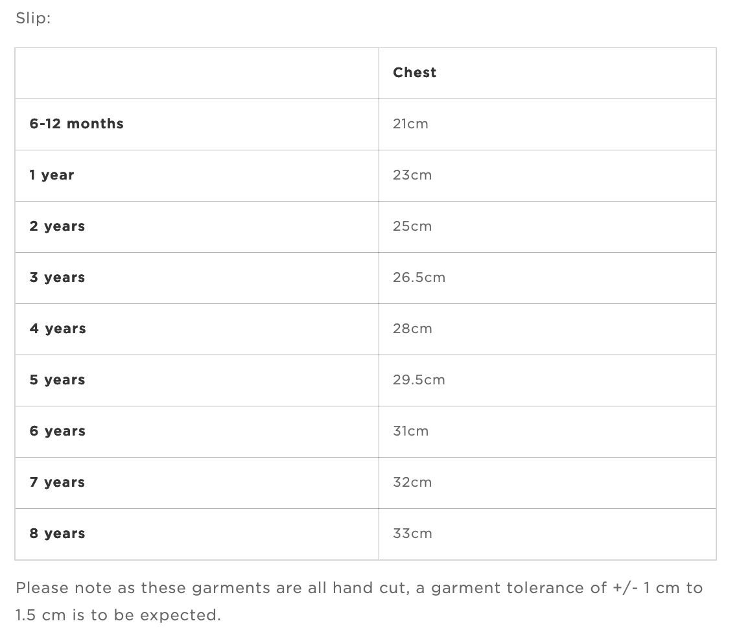This screenshot has height=643, width=739.
Task: Select the 2 years row label
Action: tap(57, 226)
